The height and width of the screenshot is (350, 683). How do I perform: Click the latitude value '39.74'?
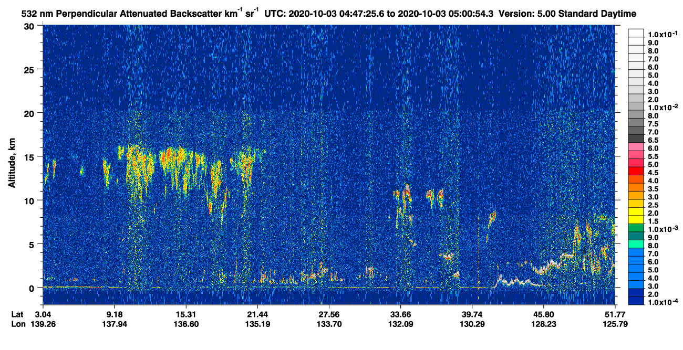click(x=472, y=314)
